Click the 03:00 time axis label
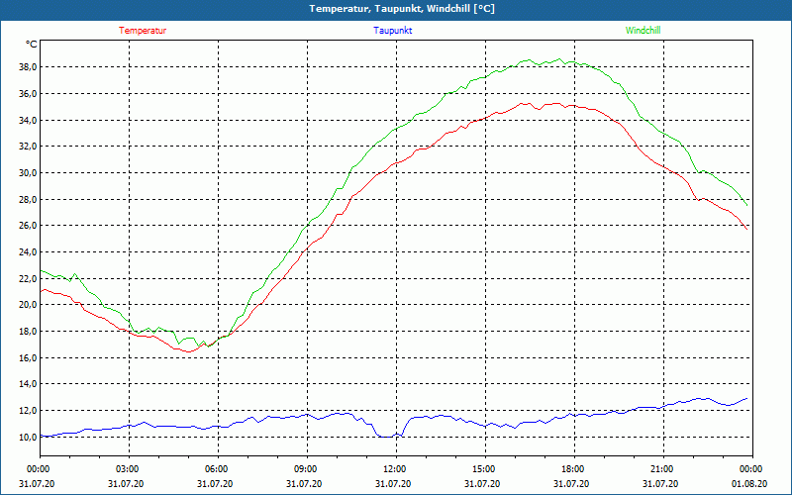792x495 pixels. [x=129, y=469]
